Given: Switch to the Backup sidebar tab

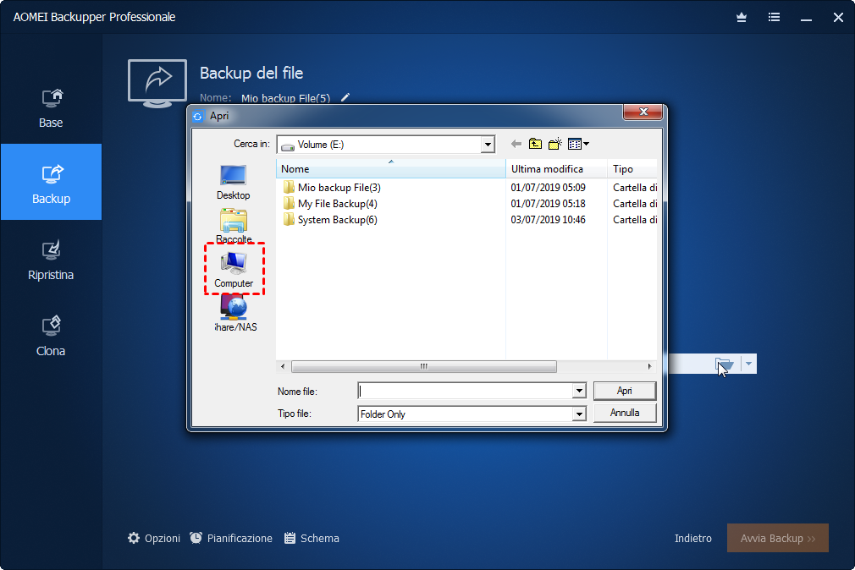Looking at the screenshot, I should click(51, 182).
